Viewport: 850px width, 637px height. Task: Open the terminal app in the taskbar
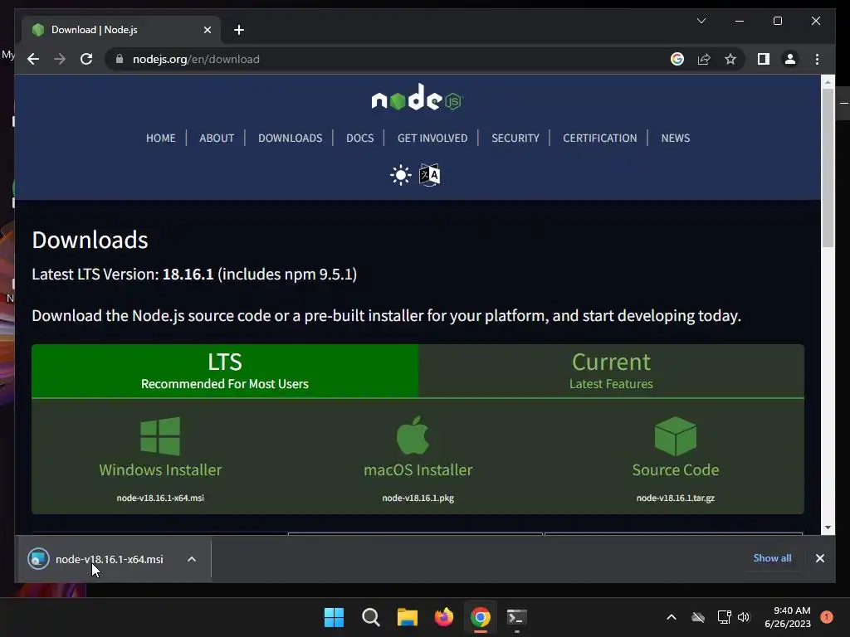(516, 617)
